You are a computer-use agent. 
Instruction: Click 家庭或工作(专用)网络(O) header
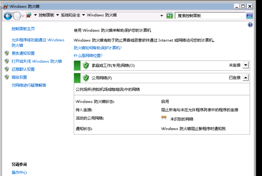tap(113, 65)
